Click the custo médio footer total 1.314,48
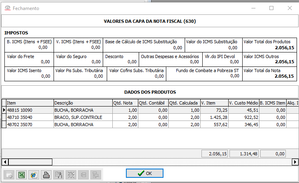The image size is (299, 183). click(x=244, y=154)
